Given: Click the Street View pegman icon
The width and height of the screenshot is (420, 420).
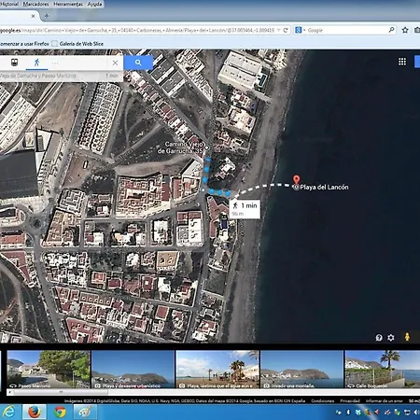Looking at the screenshot, I should pos(407,337).
